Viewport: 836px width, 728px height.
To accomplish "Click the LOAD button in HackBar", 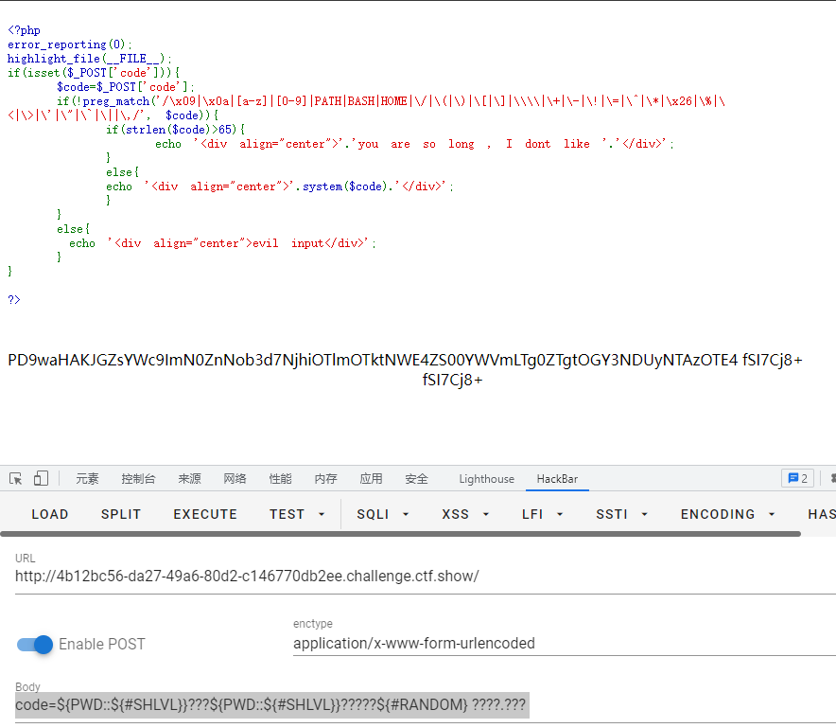I will point(50,514).
